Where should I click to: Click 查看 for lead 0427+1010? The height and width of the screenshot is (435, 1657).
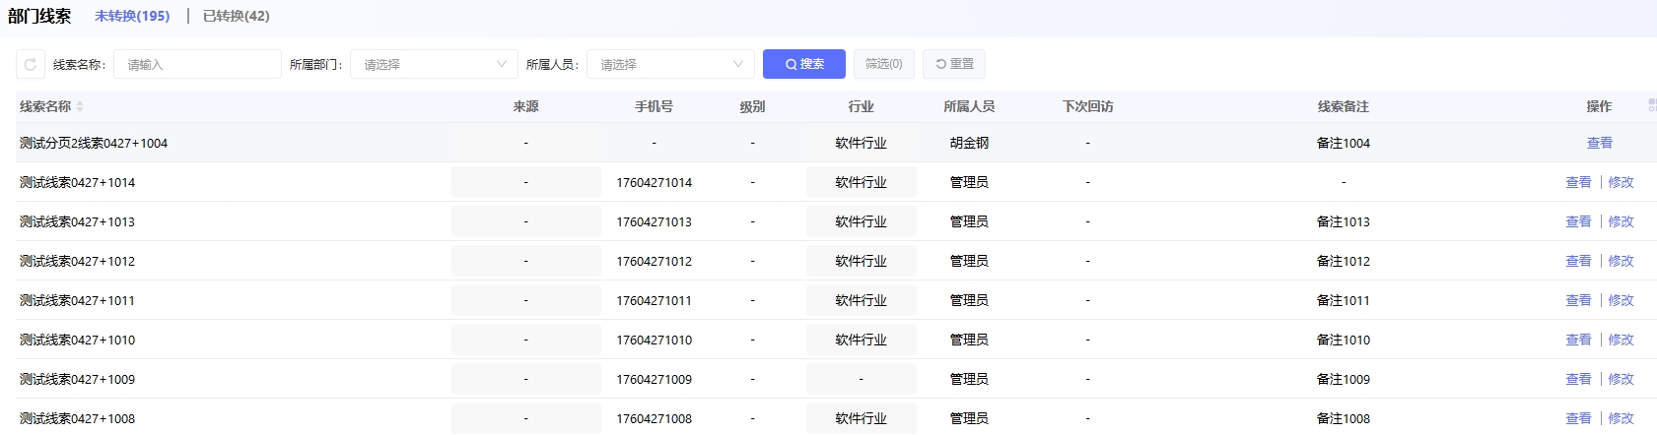1578,340
